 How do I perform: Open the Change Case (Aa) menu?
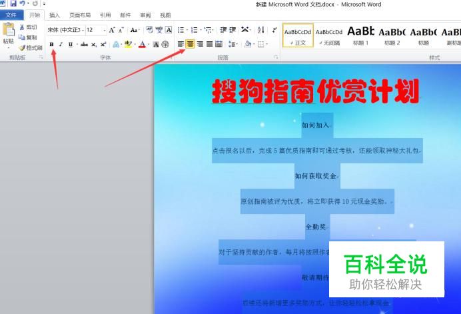tap(134, 30)
